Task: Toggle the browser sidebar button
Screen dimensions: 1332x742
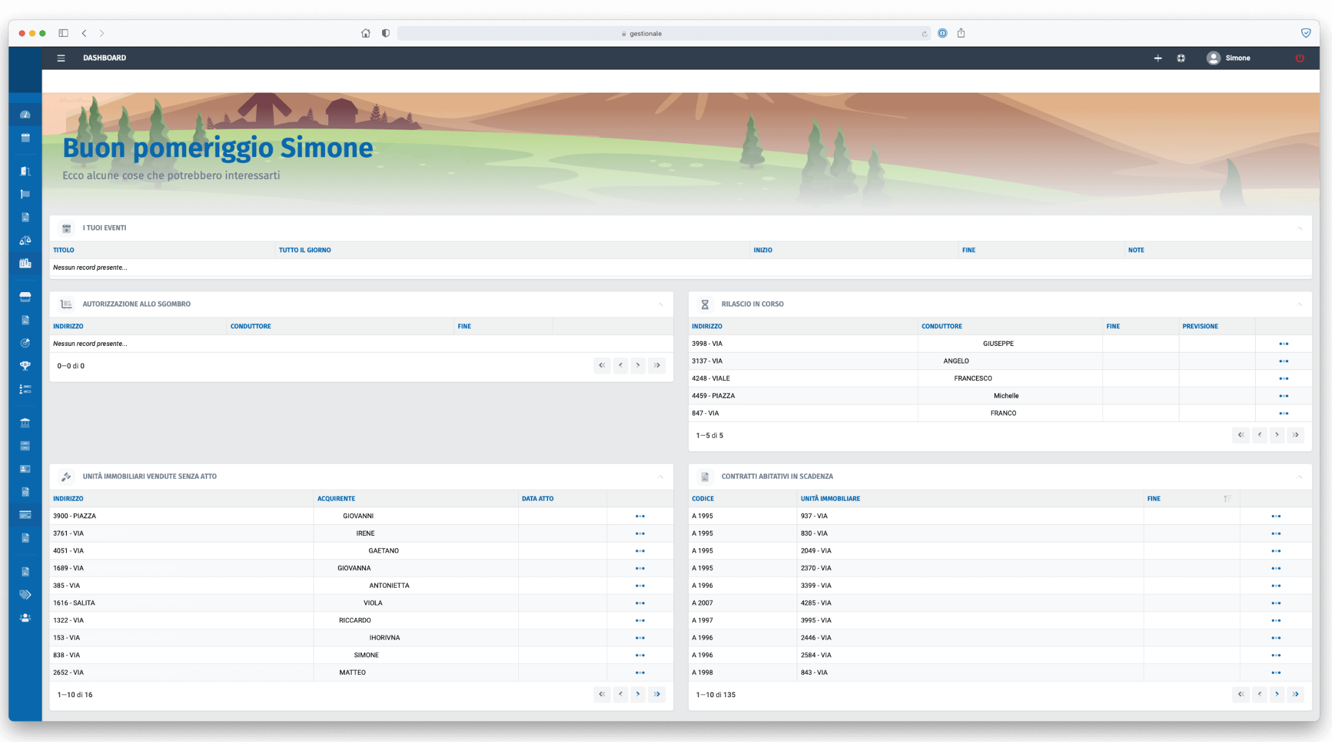Action: (63, 33)
